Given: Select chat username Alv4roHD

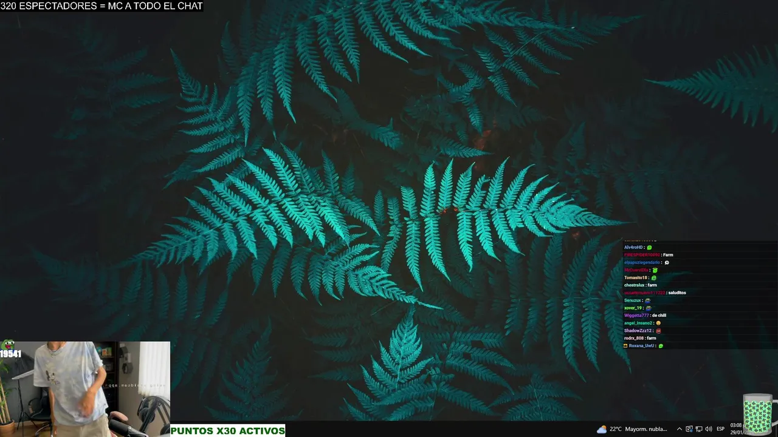Looking at the screenshot, I should (633, 248).
